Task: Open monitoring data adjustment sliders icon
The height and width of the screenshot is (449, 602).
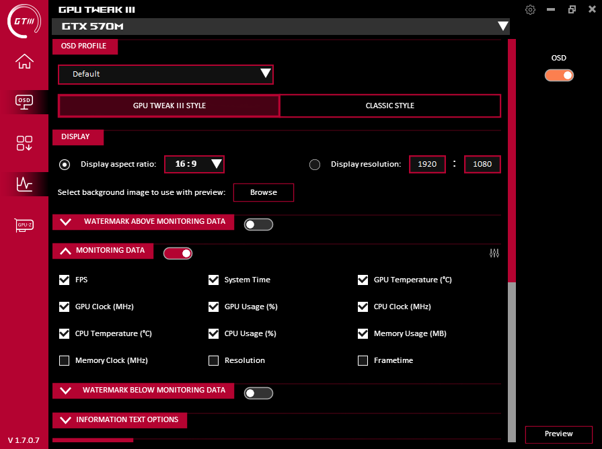Action: click(494, 253)
